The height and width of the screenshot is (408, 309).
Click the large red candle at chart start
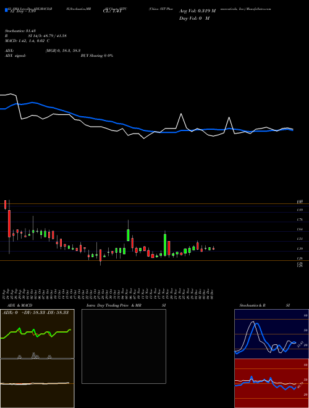9,224
